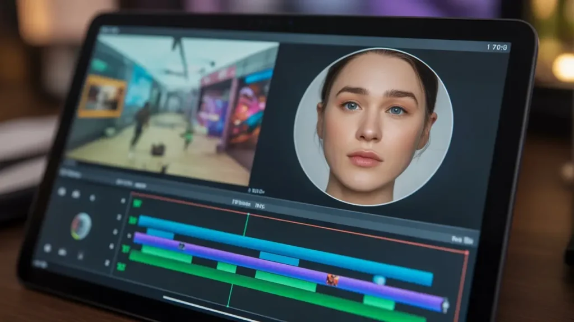Image resolution: width=574 pixels, height=322 pixels.
Task: Click the green playhead line above the blue clip
Action: point(247,225)
